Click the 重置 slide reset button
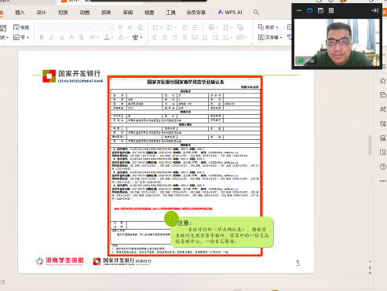Screen dimensions: 387x291 click(x=21, y=28)
